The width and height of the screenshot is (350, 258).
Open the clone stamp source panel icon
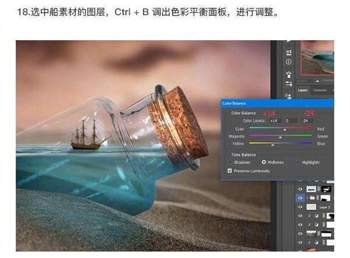(289, 96)
